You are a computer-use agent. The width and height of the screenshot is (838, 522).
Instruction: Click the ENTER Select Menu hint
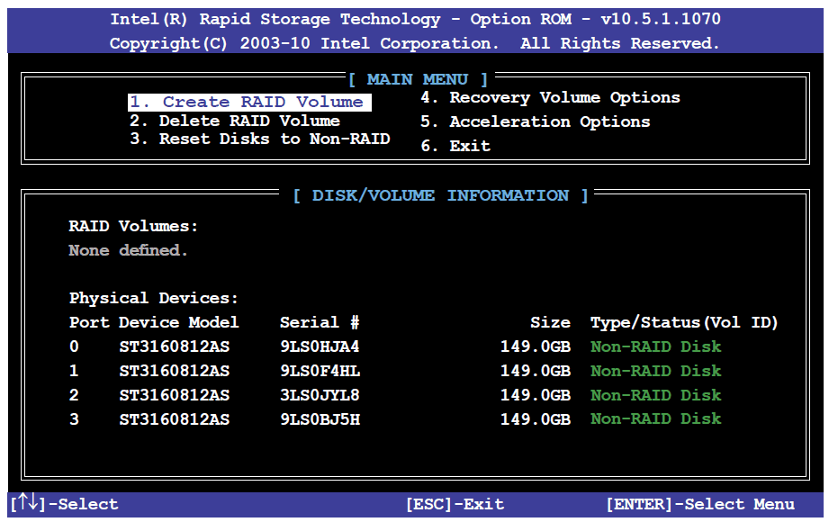[x=699, y=504]
